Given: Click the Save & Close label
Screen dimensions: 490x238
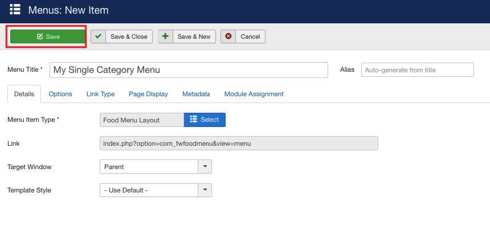Looking at the screenshot, I should click(129, 36).
